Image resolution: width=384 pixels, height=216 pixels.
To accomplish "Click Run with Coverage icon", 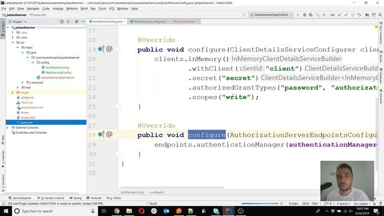I will coord(311,15).
